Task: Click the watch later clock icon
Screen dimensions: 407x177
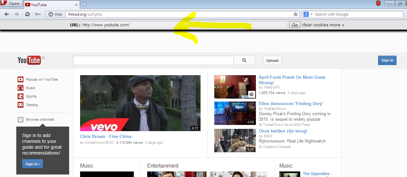Action: click(251, 94)
